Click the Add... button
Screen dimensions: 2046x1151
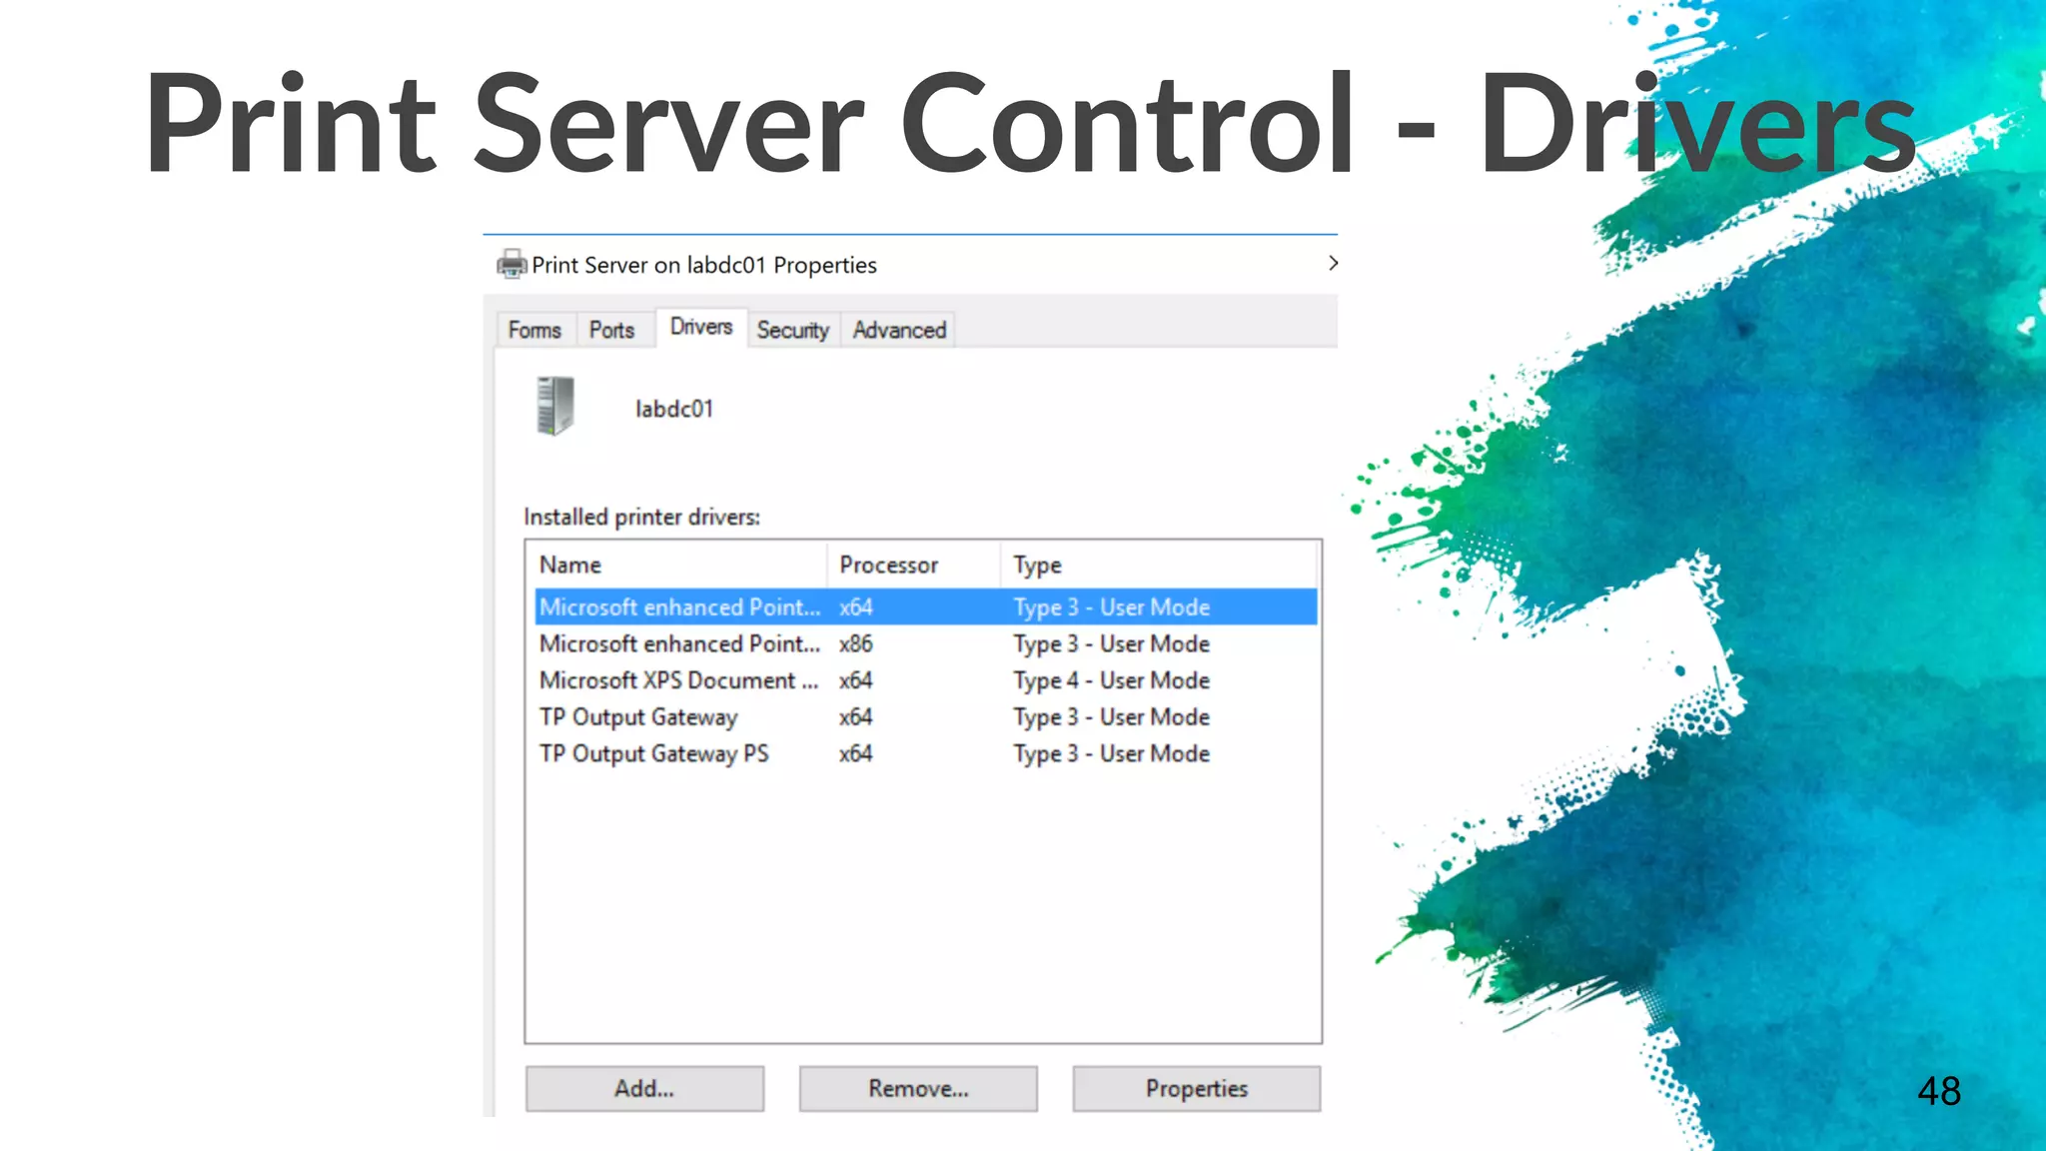pos(644,1088)
